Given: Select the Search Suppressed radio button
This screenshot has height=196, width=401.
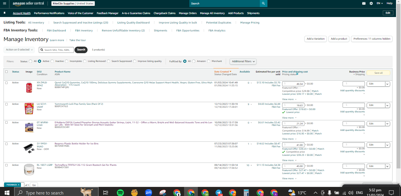Looking at the screenshot, I should coord(108,61).
